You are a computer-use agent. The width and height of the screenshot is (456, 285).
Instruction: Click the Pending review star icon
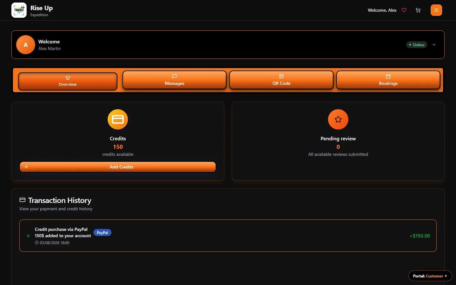tap(338, 119)
